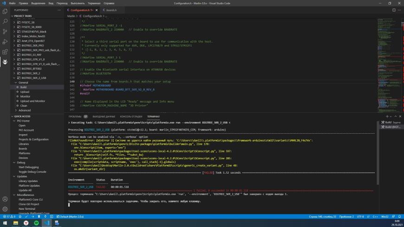
Task: Click the split editor icon
Action: (x=394, y=10)
